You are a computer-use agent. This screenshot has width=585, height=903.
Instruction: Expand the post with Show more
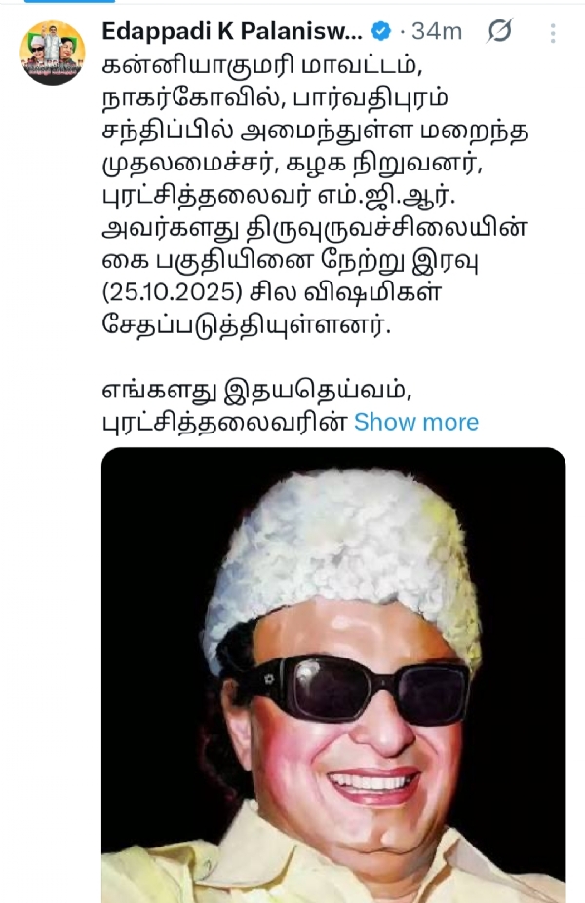click(x=416, y=422)
